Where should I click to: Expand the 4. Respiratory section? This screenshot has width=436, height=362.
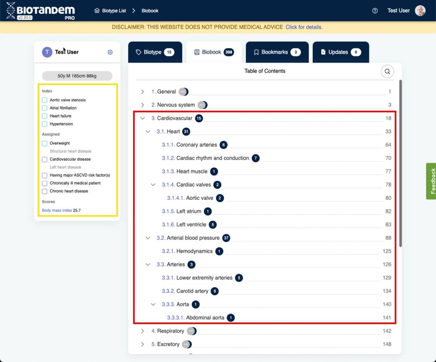click(143, 331)
